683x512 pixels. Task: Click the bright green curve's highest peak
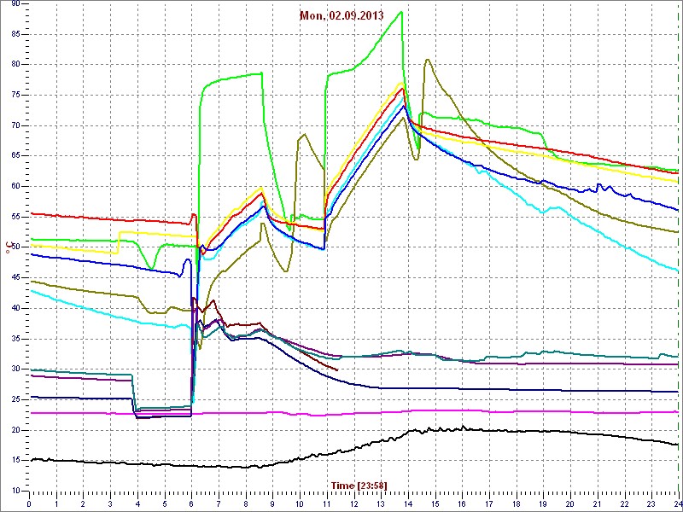tap(400, 12)
